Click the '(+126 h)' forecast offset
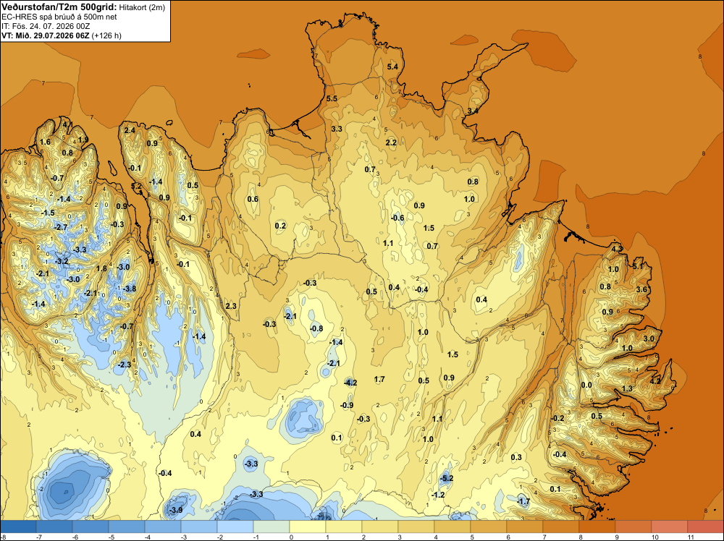724x541 pixels. (x=106, y=35)
